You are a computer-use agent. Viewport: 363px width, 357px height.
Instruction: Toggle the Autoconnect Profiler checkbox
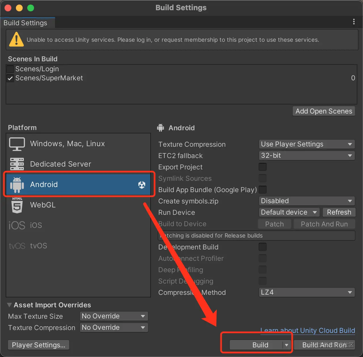click(263, 258)
